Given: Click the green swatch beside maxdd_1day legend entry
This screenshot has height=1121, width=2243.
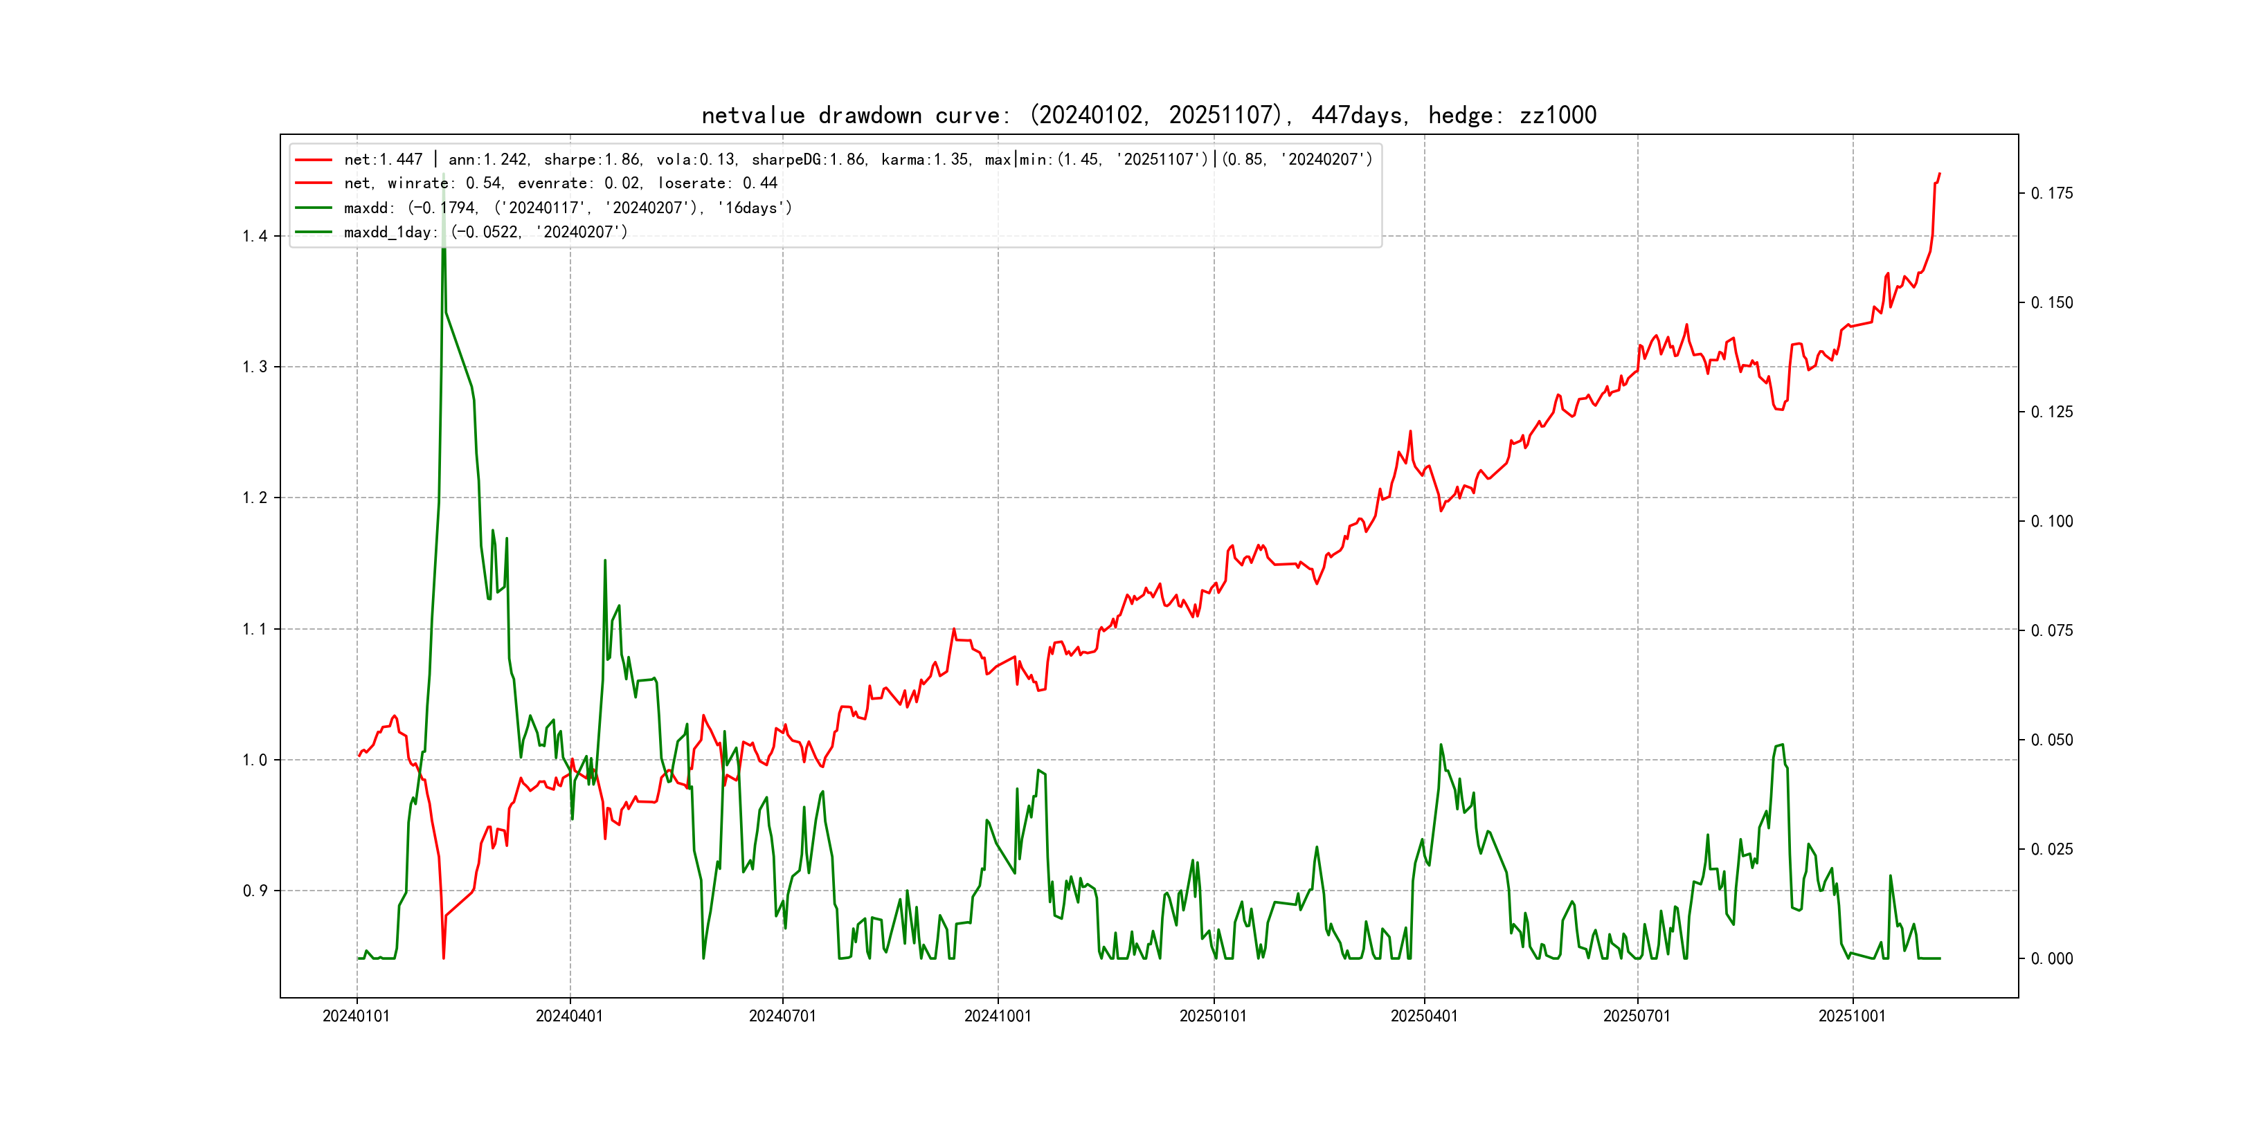Looking at the screenshot, I should coord(314,233).
